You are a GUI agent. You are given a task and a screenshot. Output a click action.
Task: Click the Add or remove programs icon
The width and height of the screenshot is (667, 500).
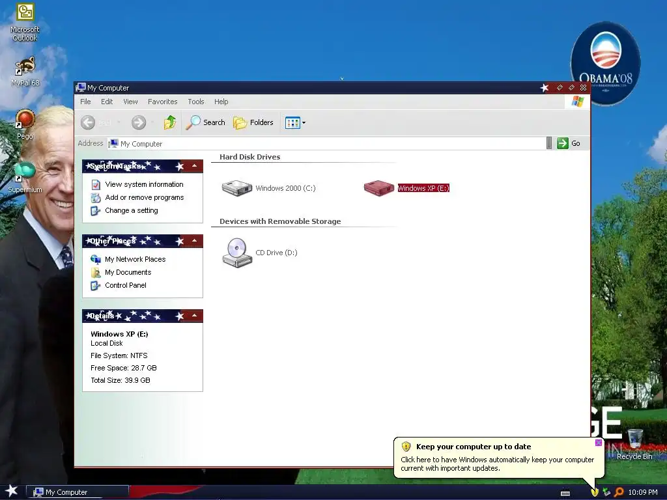96,198
